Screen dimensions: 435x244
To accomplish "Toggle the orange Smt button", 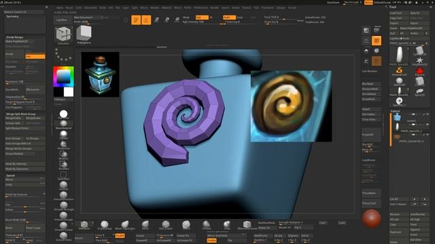I will 35,56.
